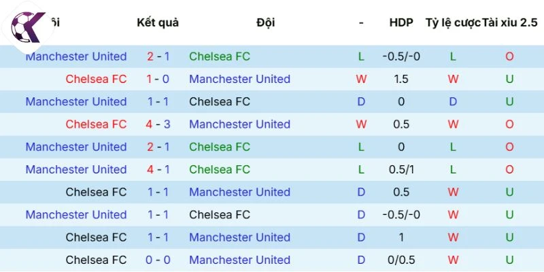The height and width of the screenshot is (272, 544).
Task: Click Manchester United in the 4 - 3 row
Action: [239, 124]
